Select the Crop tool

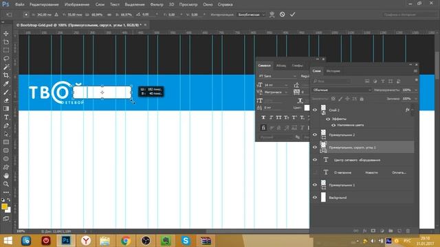(x=6, y=75)
